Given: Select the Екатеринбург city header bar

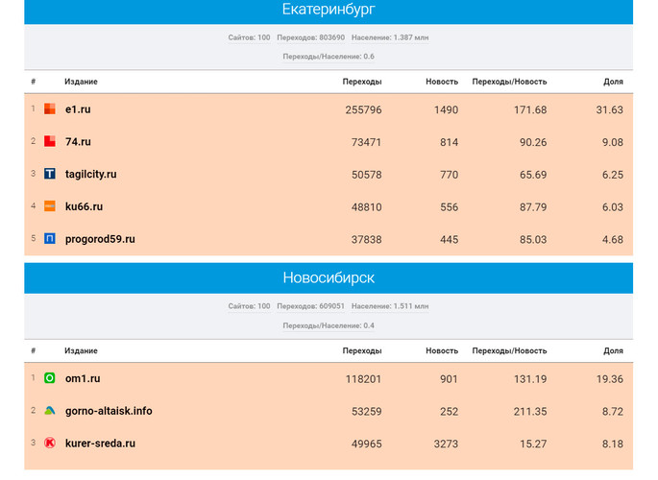Looking at the screenshot, I should pos(329,11).
